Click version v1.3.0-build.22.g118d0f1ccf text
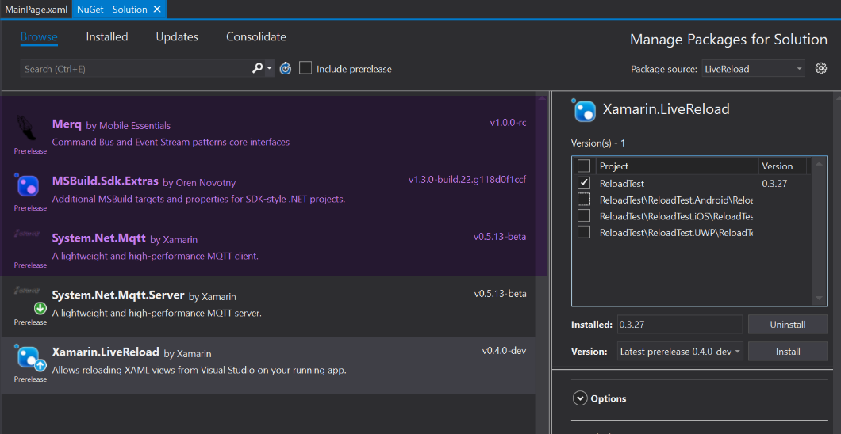Screen dimensions: 841x434 click(x=467, y=180)
